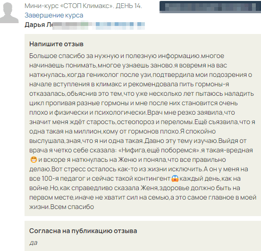Click the grinning emoji in the review

click(34, 160)
